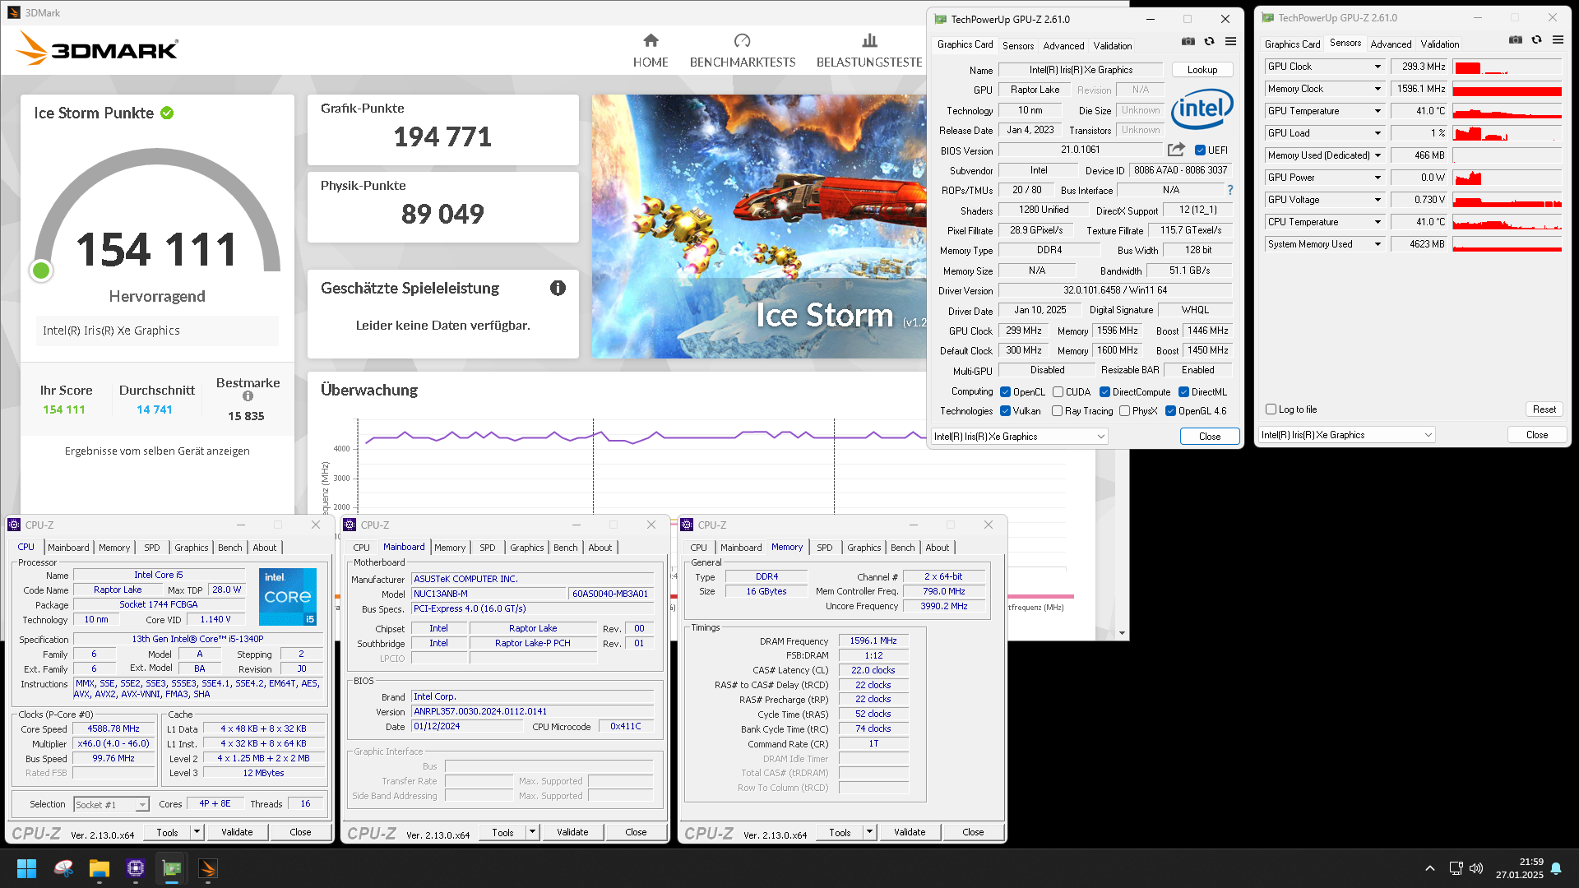Switch to CPU-Z from the taskbar
This screenshot has height=888, width=1579.
[x=136, y=868]
